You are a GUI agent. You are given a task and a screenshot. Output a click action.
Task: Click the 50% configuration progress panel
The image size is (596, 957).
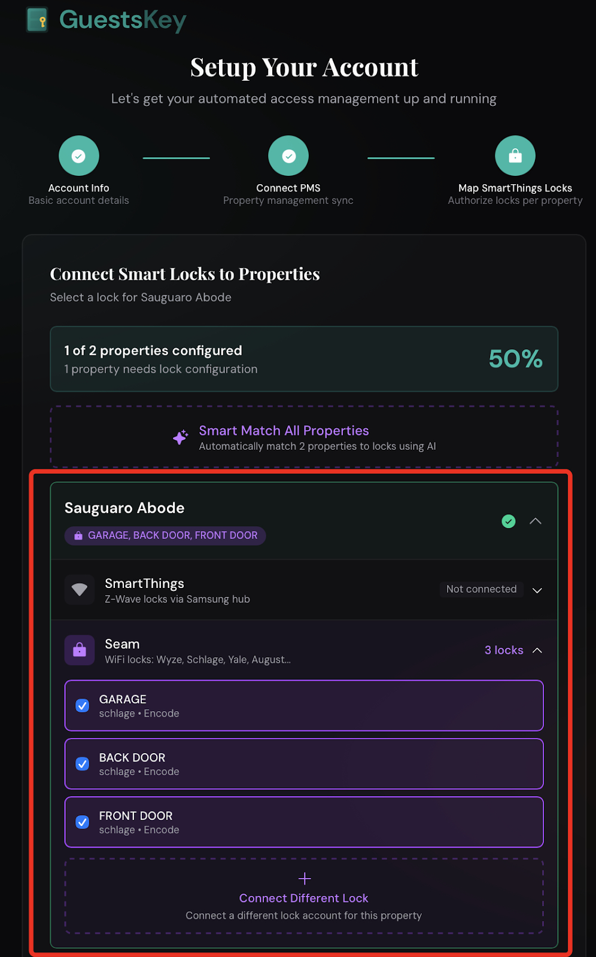coord(304,359)
